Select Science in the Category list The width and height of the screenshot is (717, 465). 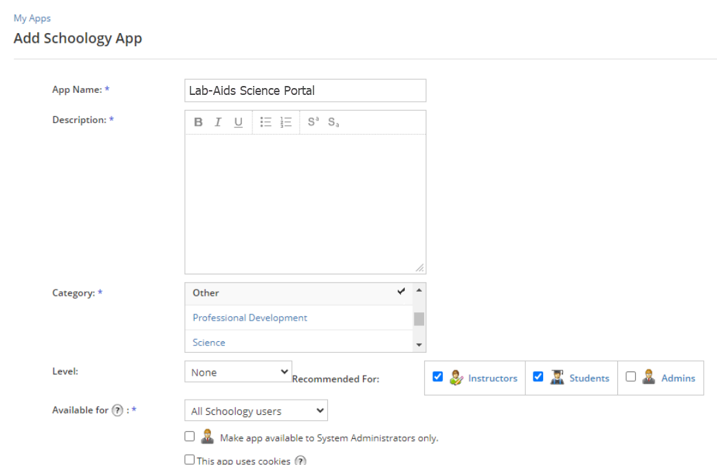point(209,343)
